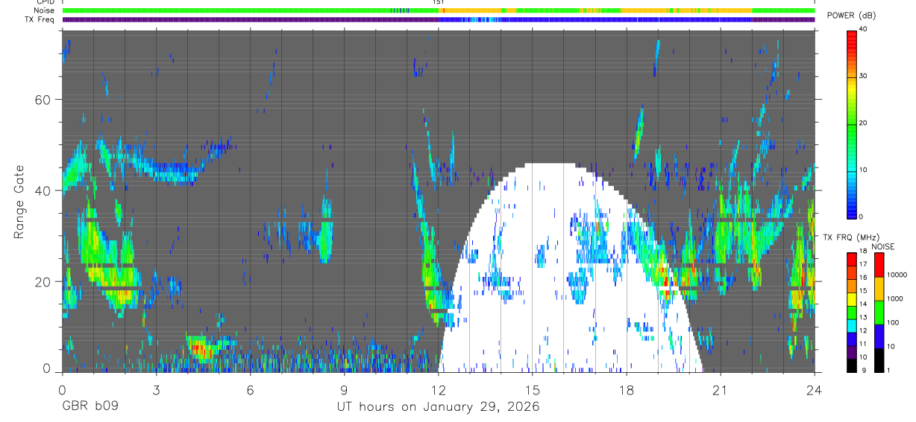The height and width of the screenshot is (422, 916).
Task: Select the 40 tick on power scale
Action: [863, 29]
